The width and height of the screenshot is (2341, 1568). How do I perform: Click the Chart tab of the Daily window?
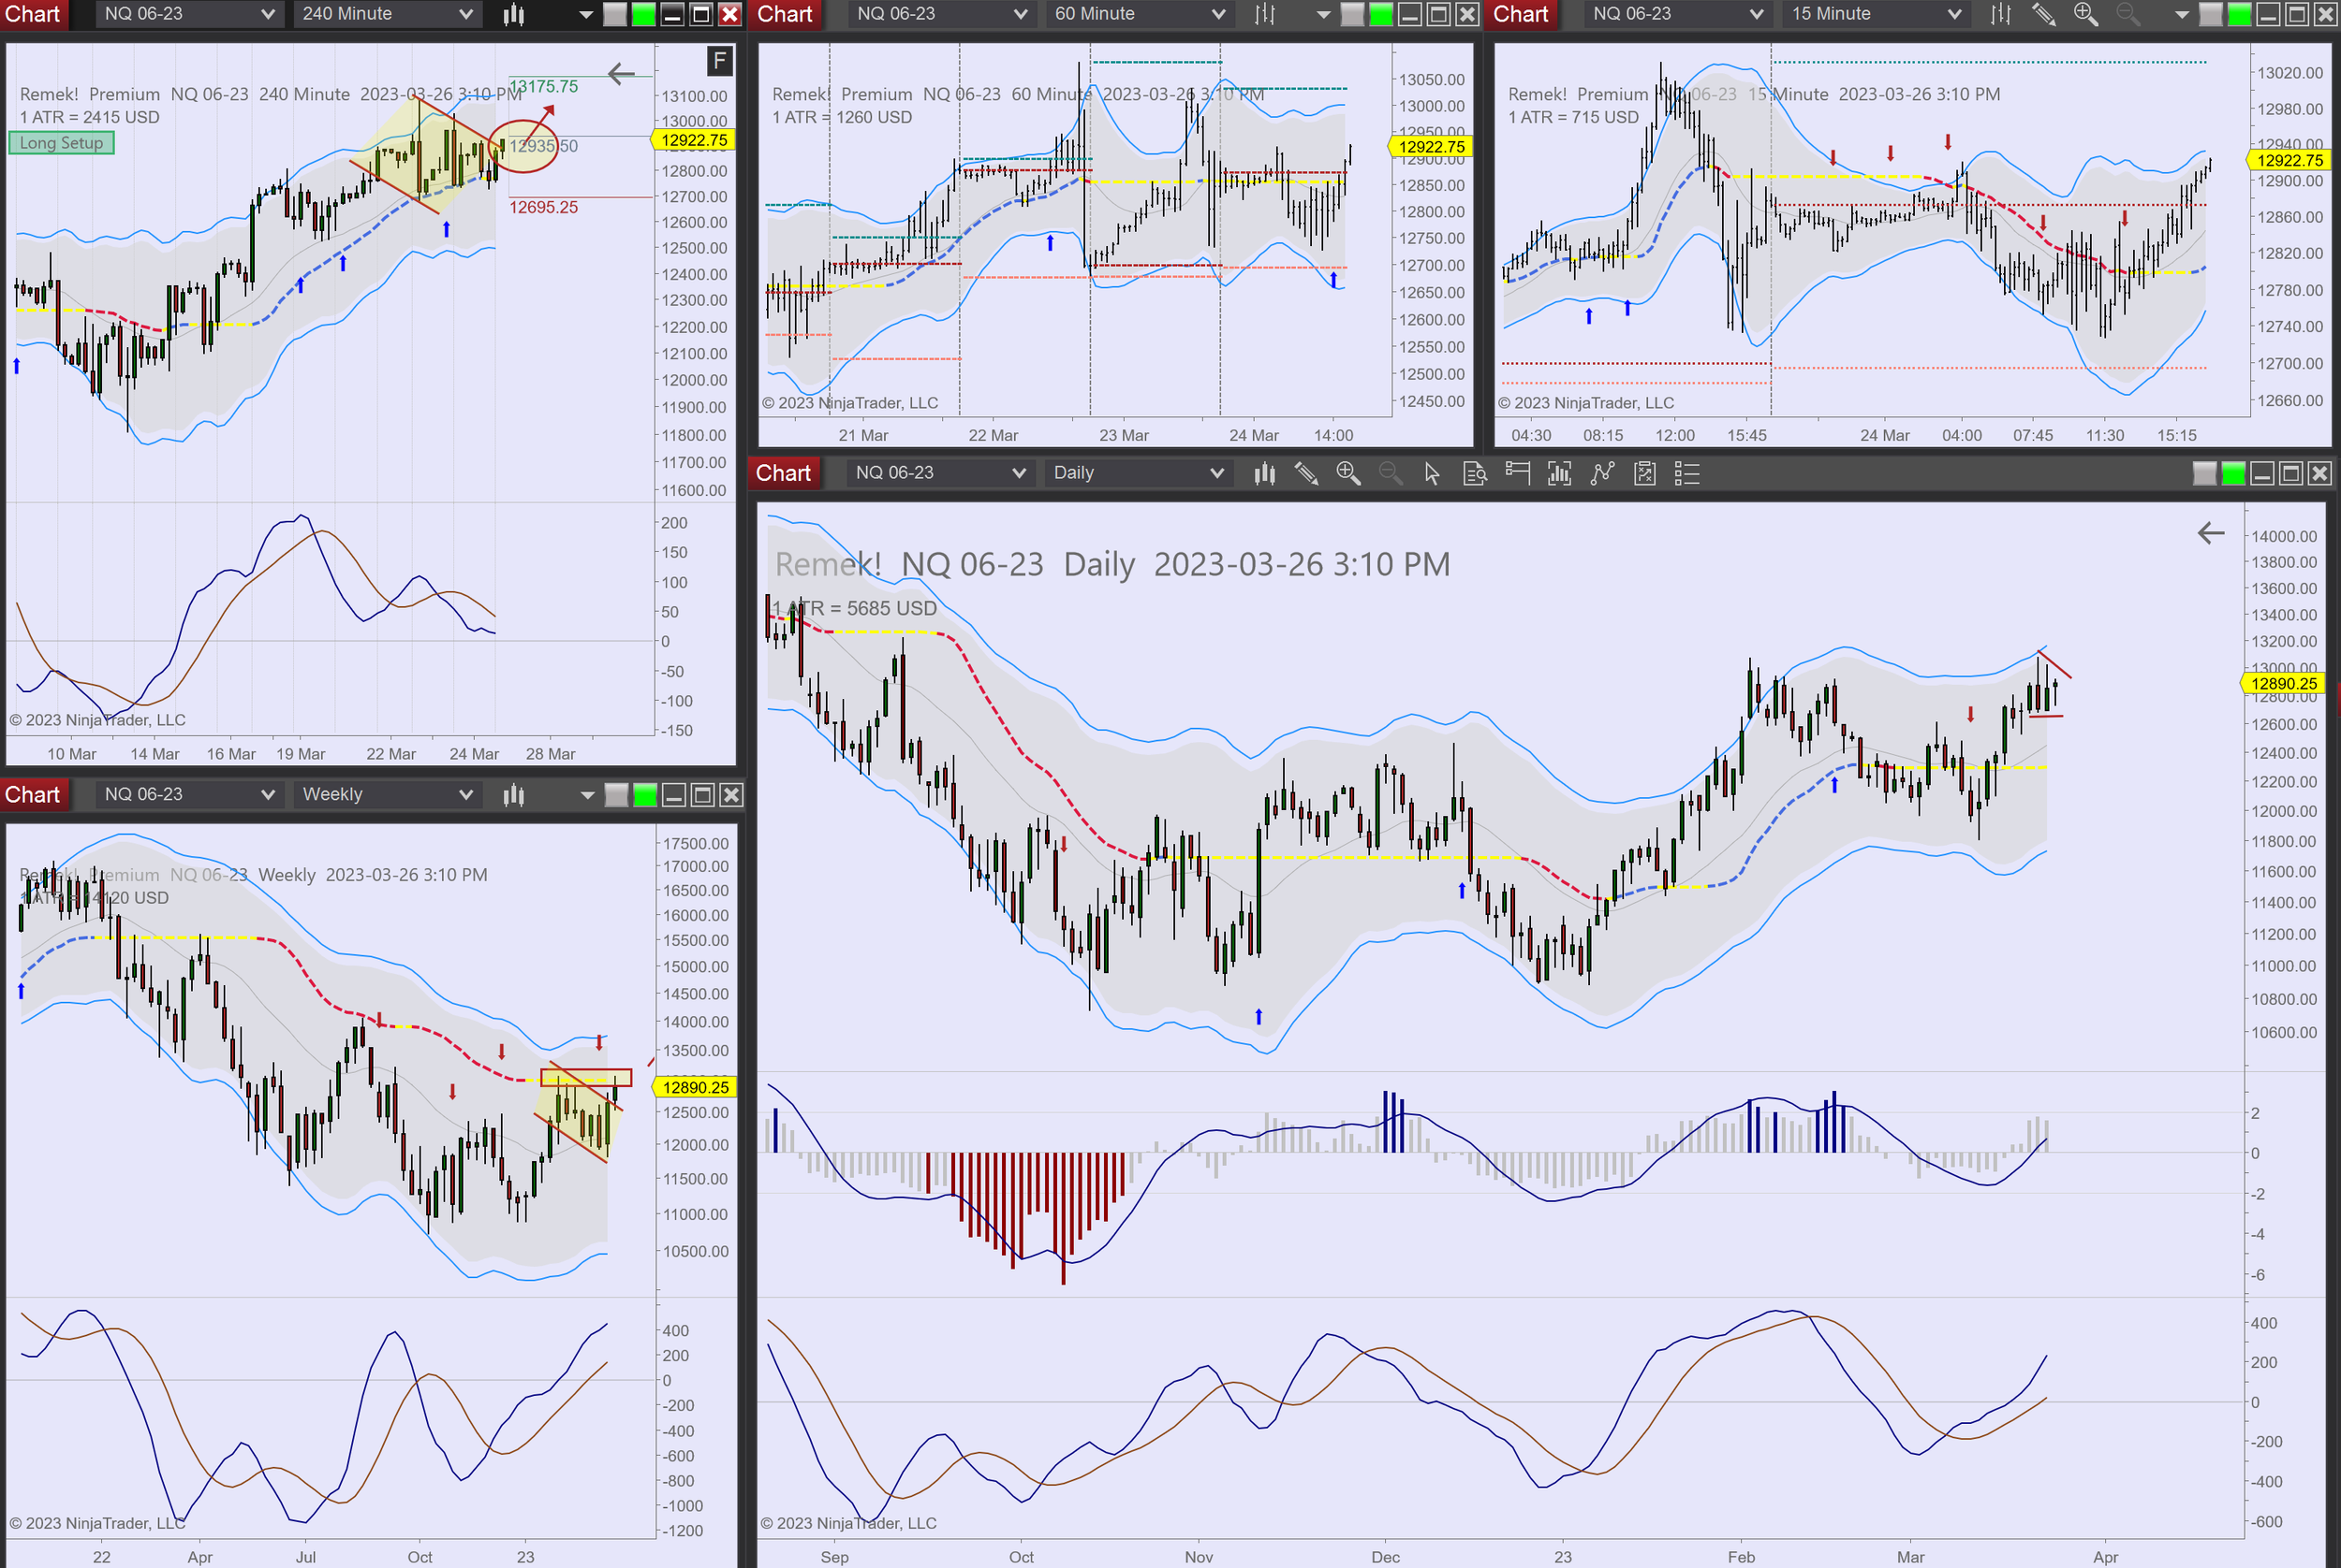tap(784, 473)
